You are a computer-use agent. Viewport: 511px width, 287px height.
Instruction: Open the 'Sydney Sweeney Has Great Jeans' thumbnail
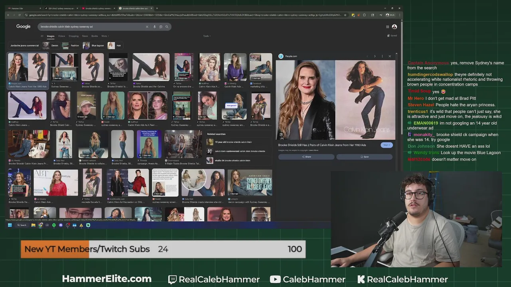click(x=250, y=182)
